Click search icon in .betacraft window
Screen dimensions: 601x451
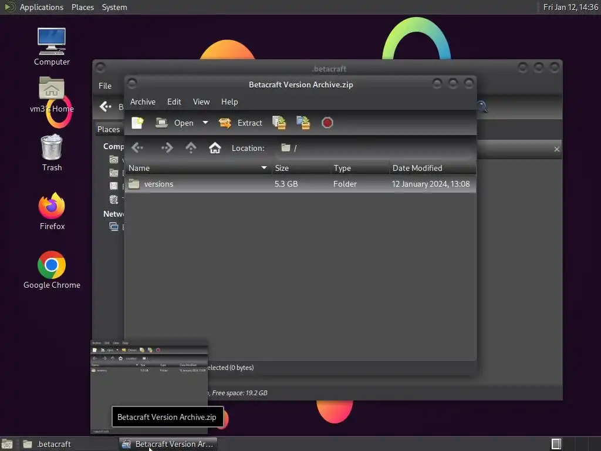click(482, 107)
